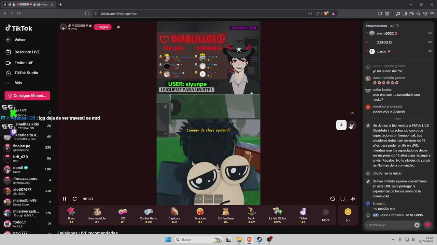The image size is (437, 245).
Task: Open video settings gear in player
Action: [333, 199]
